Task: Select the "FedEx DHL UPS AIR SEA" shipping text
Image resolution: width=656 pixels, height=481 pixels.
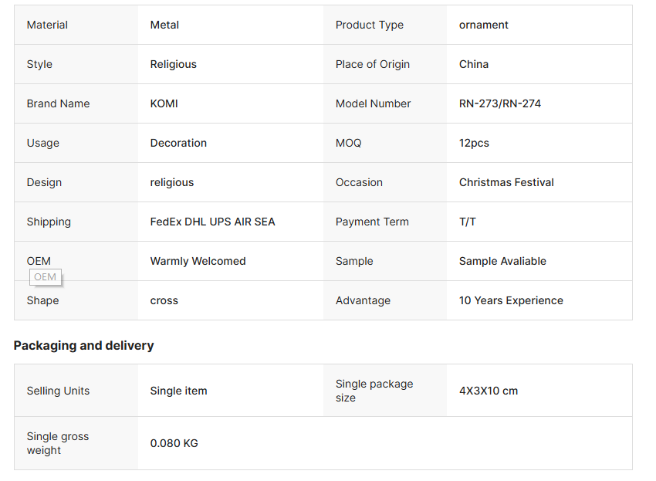Action: 212,222
